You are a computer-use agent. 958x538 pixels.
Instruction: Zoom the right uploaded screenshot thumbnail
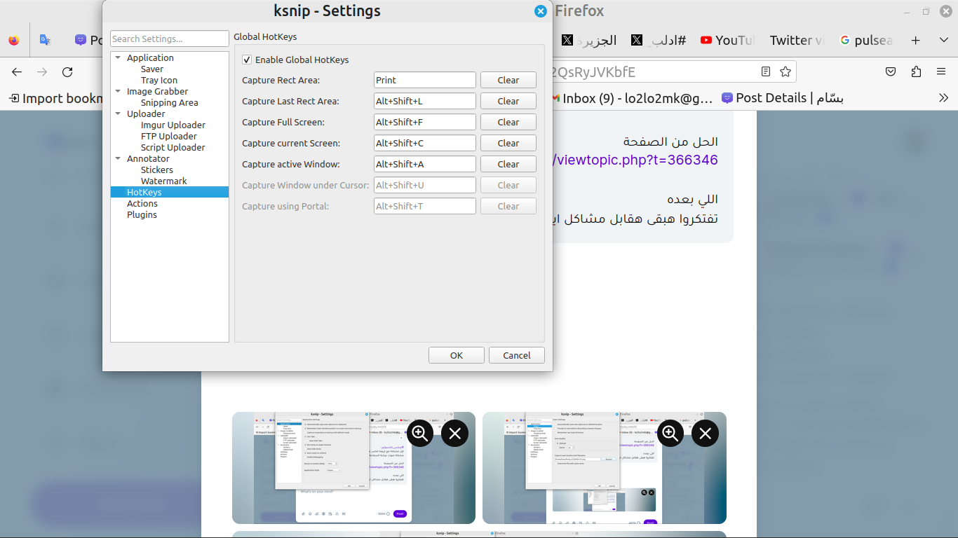coord(670,434)
